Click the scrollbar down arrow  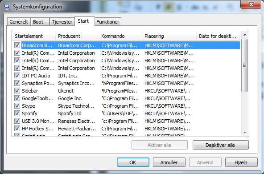coord(245,133)
